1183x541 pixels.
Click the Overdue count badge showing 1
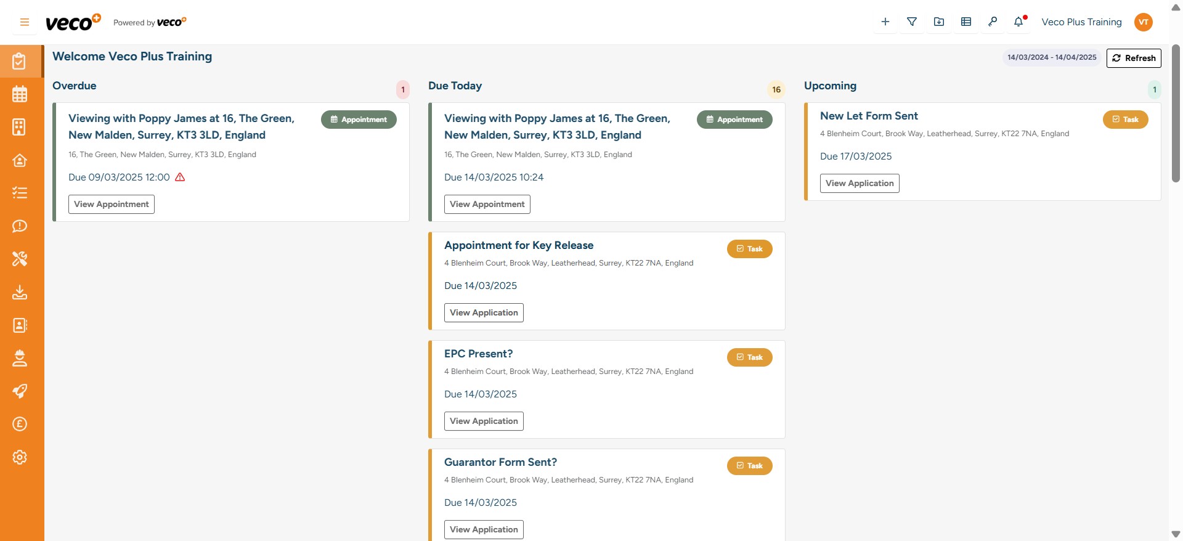(403, 89)
